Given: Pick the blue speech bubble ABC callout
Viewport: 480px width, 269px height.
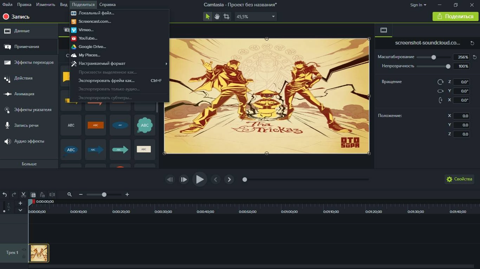Looking at the screenshot, I should pos(71,150).
